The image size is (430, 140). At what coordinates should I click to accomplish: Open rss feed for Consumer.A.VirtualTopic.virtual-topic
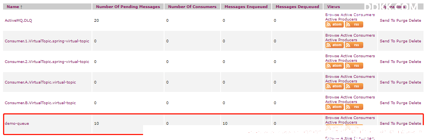(x=354, y=86)
